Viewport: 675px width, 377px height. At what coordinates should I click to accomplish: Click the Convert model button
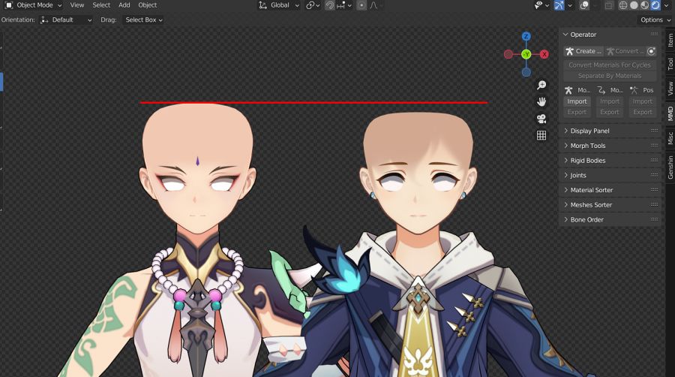625,51
